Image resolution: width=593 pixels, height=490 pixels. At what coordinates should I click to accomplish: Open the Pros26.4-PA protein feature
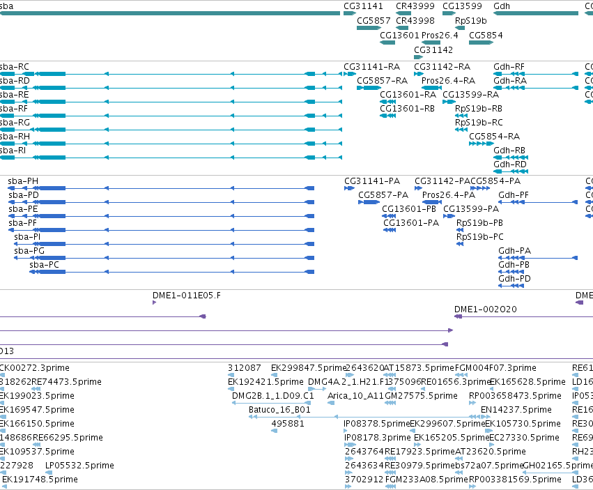pos(432,202)
